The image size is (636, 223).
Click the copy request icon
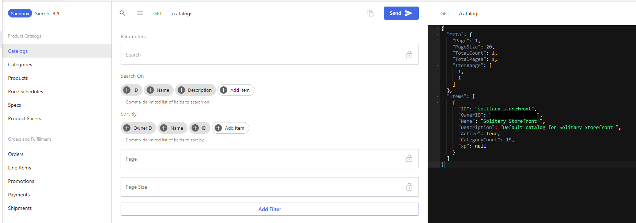(x=370, y=13)
